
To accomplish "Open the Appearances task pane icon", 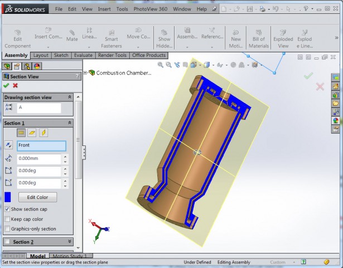I will pos(335,120).
